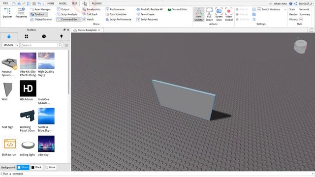The image size is (315, 177).
Task: Open Team Create
Action: 146,14
